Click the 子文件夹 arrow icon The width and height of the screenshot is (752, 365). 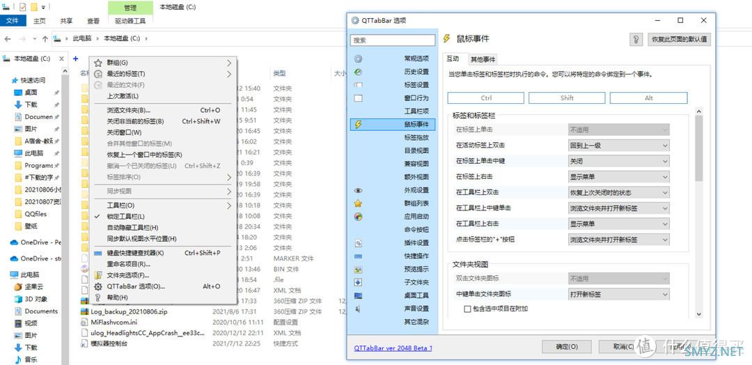pyautogui.click(x=358, y=282)
